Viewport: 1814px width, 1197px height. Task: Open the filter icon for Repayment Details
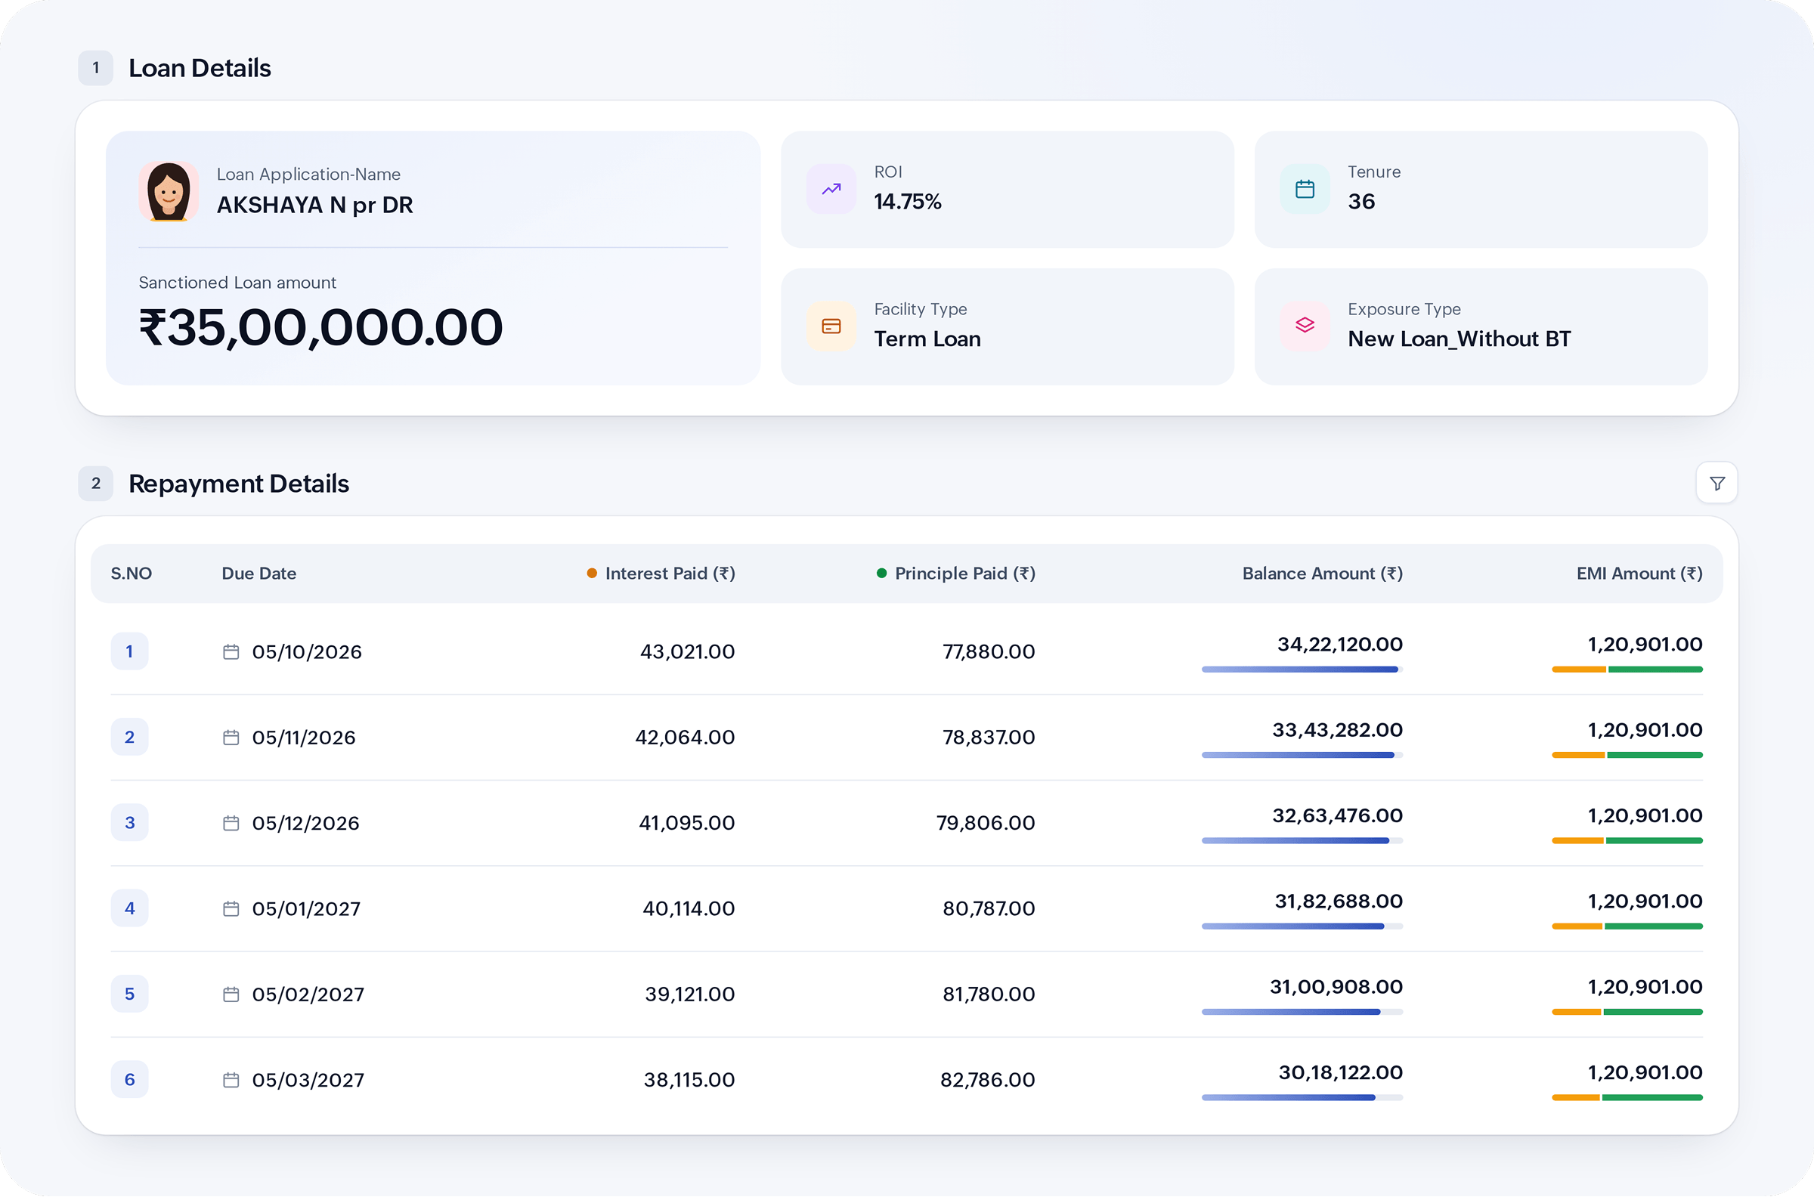point(1717,483)
